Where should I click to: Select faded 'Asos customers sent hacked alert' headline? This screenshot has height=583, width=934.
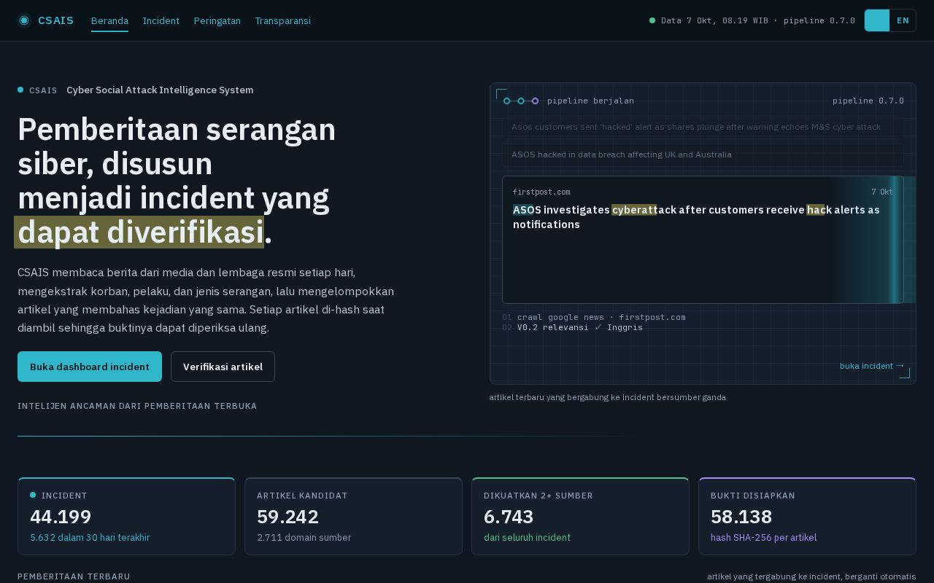[x=703, y=127]
